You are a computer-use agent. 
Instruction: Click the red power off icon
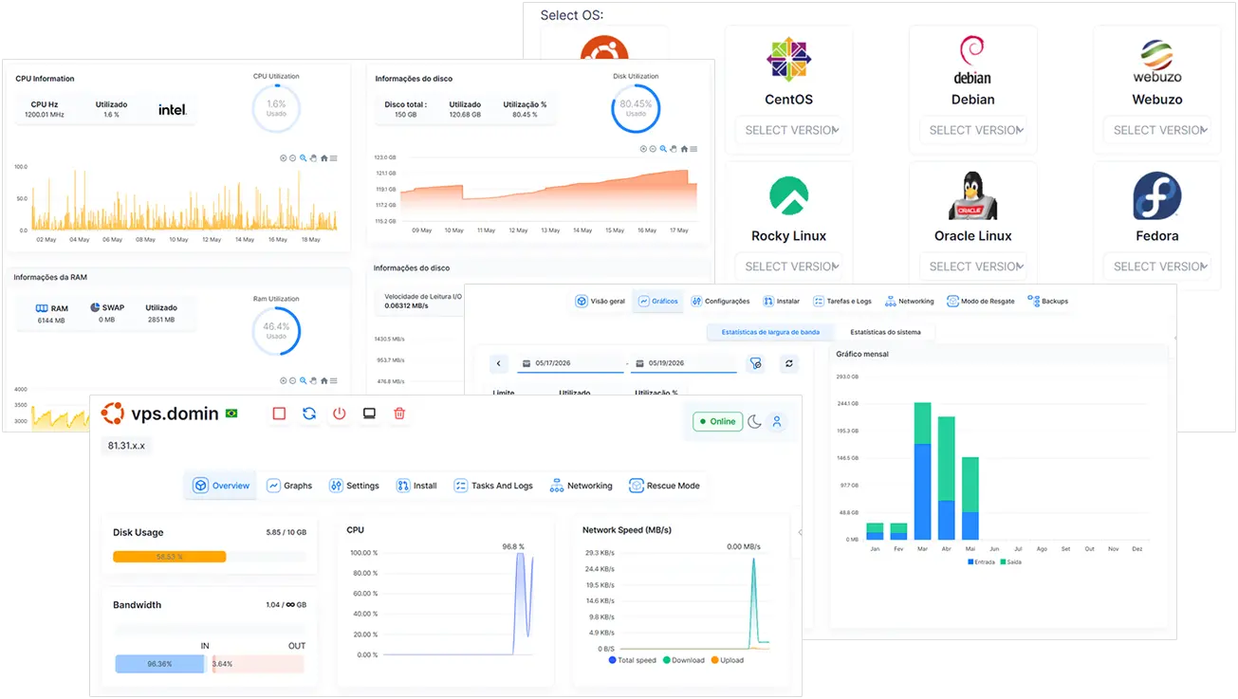click(x=340, y=414)
